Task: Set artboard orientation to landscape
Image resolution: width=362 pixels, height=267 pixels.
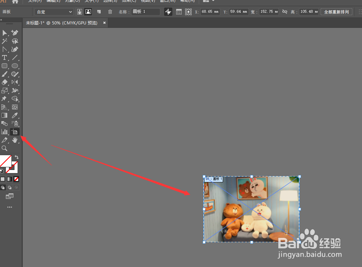Action: click(88, 12)
